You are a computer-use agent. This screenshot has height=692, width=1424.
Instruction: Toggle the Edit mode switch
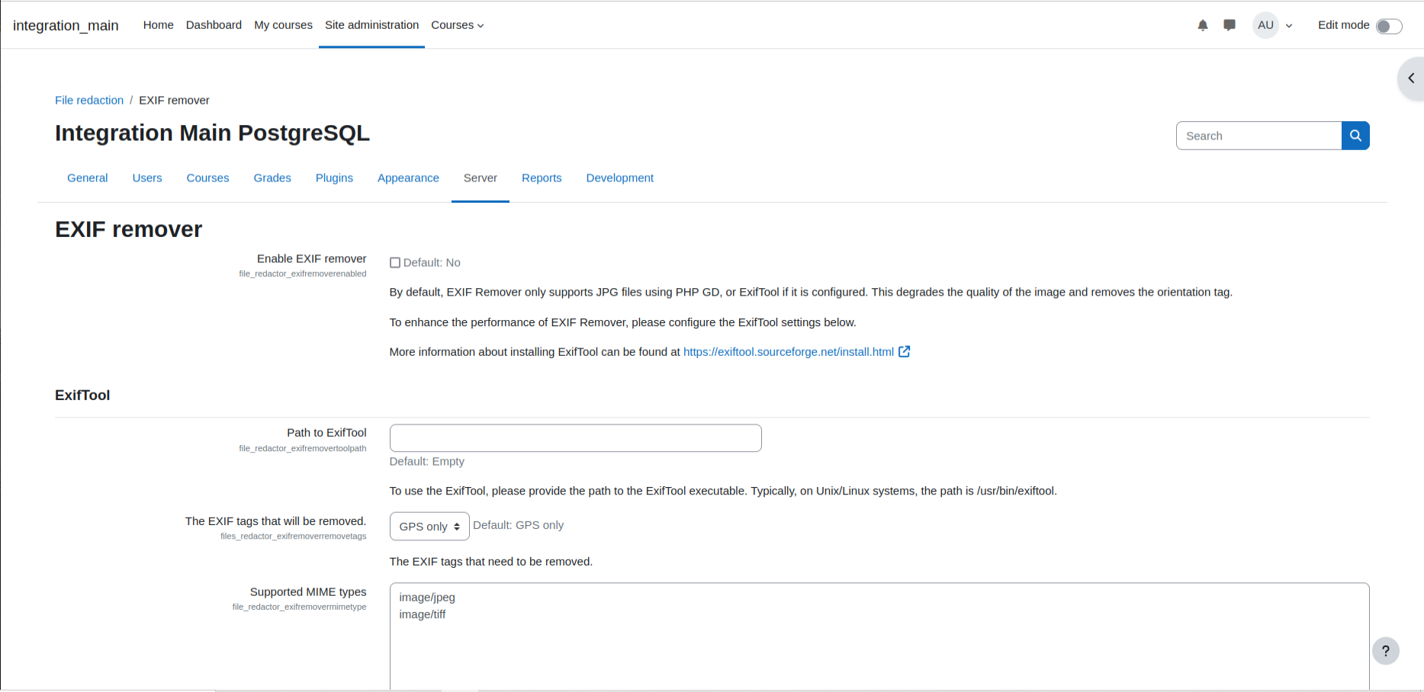coord(1389,26)
